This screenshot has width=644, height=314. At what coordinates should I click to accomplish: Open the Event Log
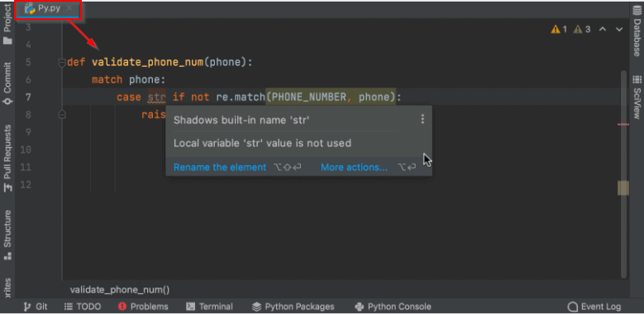coord(594,307)
